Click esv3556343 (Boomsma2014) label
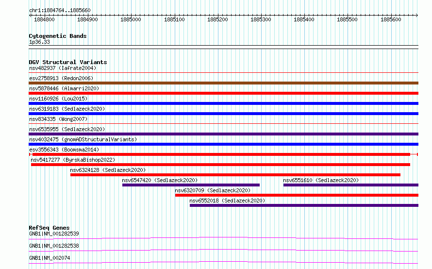Screen dimensions: 432x269 click(64, 150)
